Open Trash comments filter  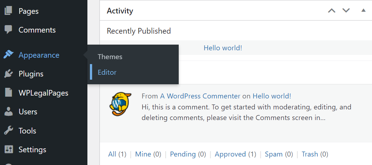coord(310,154)
